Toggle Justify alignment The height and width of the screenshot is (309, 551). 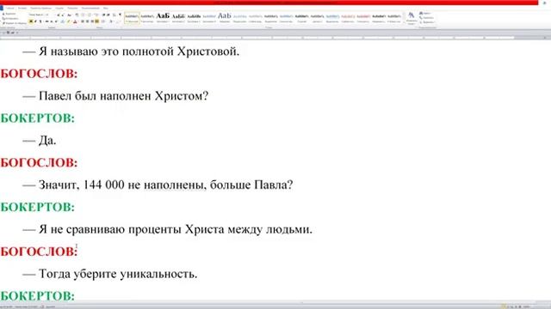point(96,21)
